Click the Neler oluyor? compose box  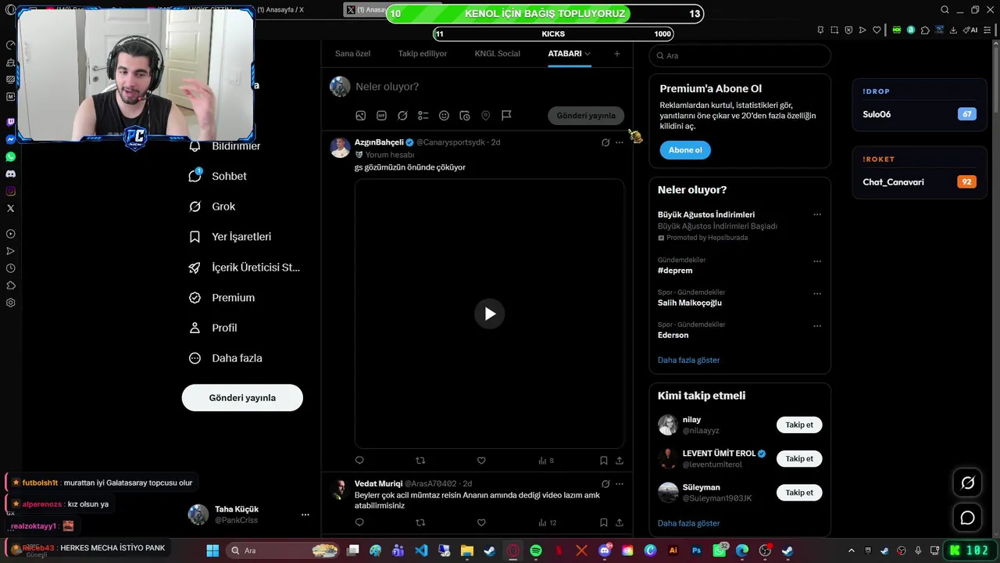(490, 87)
